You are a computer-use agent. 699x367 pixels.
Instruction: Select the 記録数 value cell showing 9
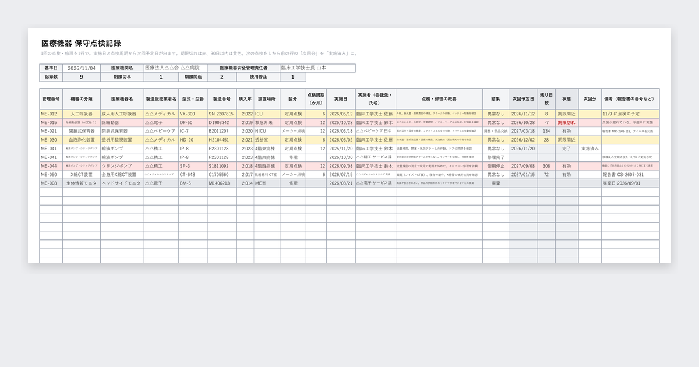(82, 77)
